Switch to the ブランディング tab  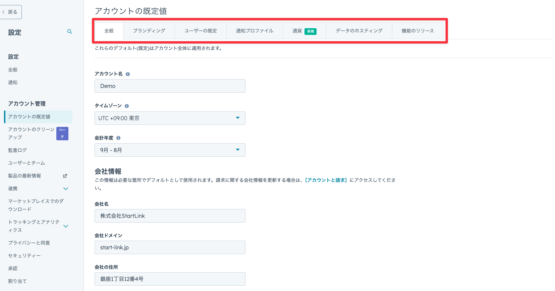tap(149, 31)
